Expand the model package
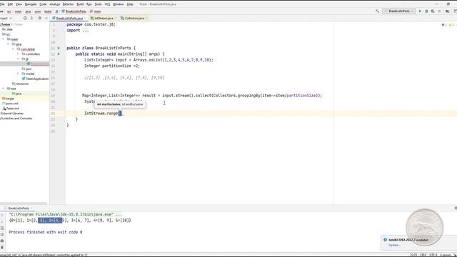Screen dimensions: 457x257 tap(18, 74)
